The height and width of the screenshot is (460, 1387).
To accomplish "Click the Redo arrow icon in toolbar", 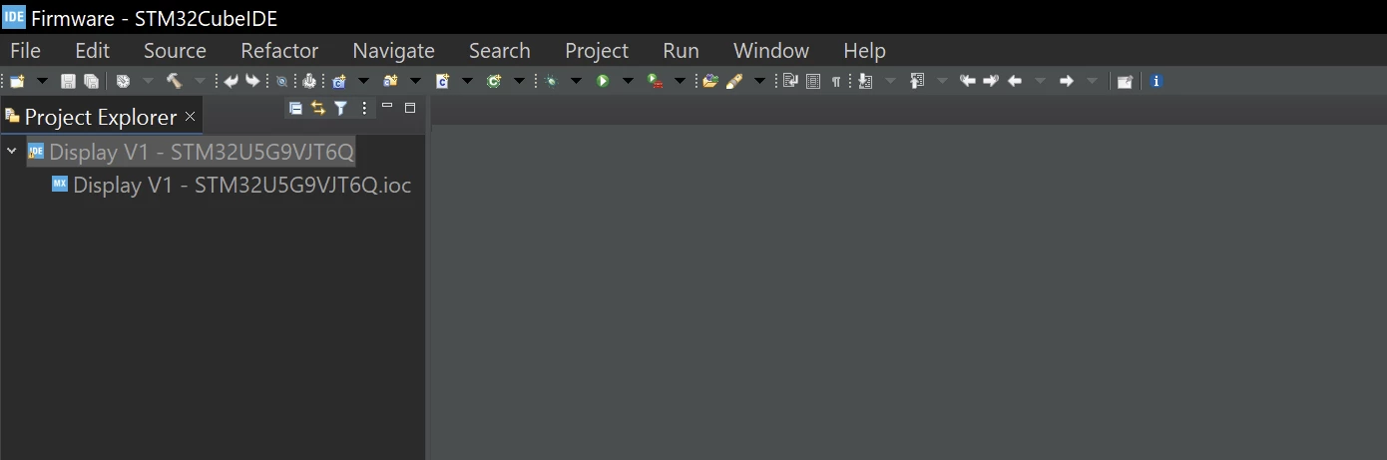I will [x=252, y=81].
